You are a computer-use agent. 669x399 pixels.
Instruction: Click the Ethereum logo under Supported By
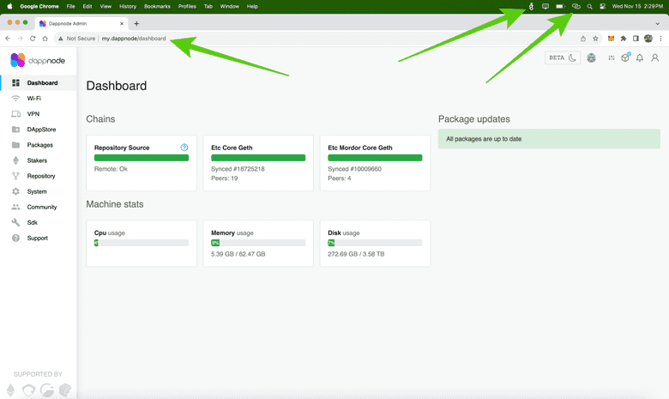(11, 390)
